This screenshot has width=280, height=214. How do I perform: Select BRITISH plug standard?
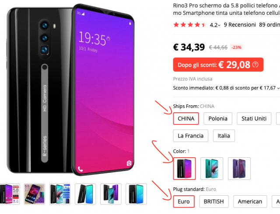[214, 201]
